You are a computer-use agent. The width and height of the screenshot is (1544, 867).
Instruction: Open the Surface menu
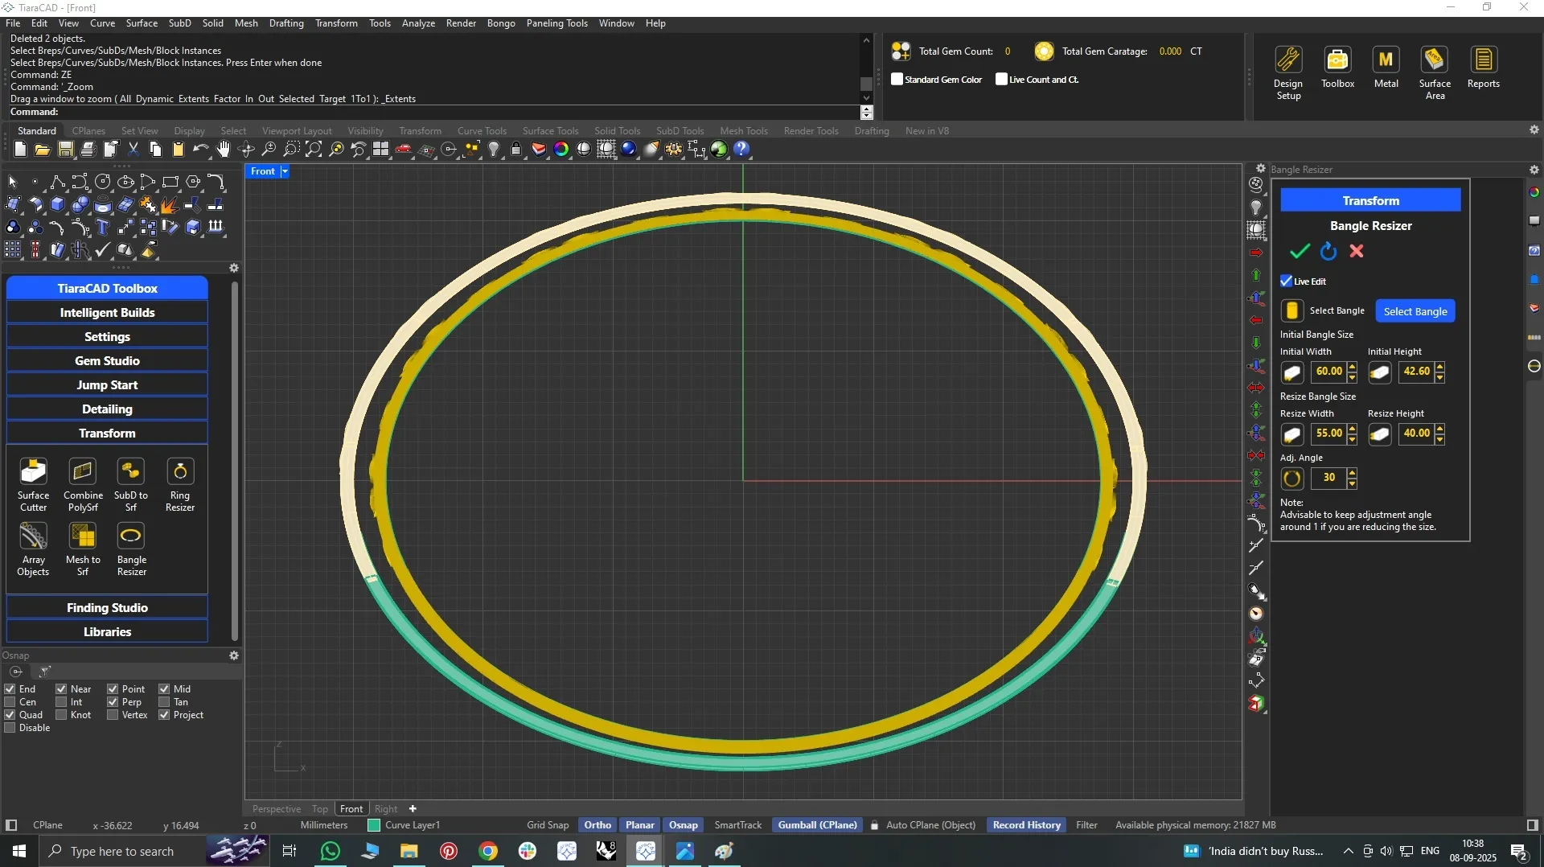point(142,23)
